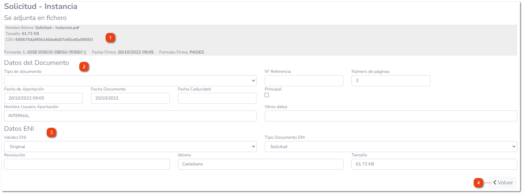Image resolution: width=523 pixels, height=194 pixels.
Task: Click the CSV code 6006754a9f0b140da6d07e60cd0a0905O
Action: [x=54, y=40]
